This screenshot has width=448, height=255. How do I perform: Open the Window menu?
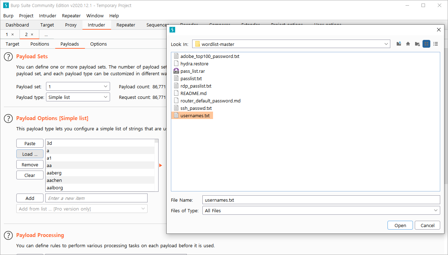click(x=95, y=16)
